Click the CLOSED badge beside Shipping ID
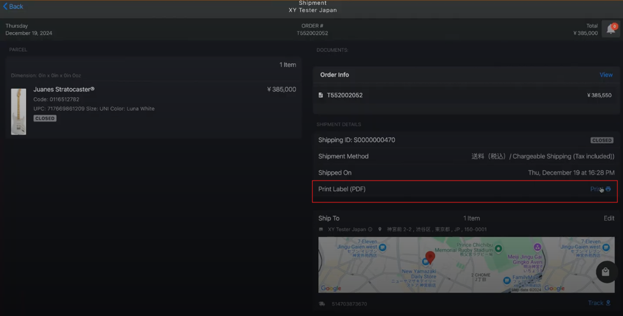Image resolution: width=623 pixels, height=316 pixels. 602,140
